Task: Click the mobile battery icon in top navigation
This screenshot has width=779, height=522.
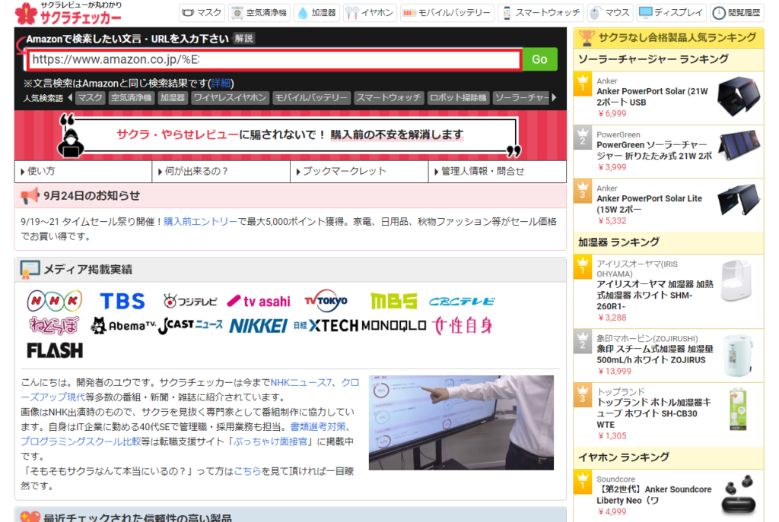Action: (x=409, y=13)
